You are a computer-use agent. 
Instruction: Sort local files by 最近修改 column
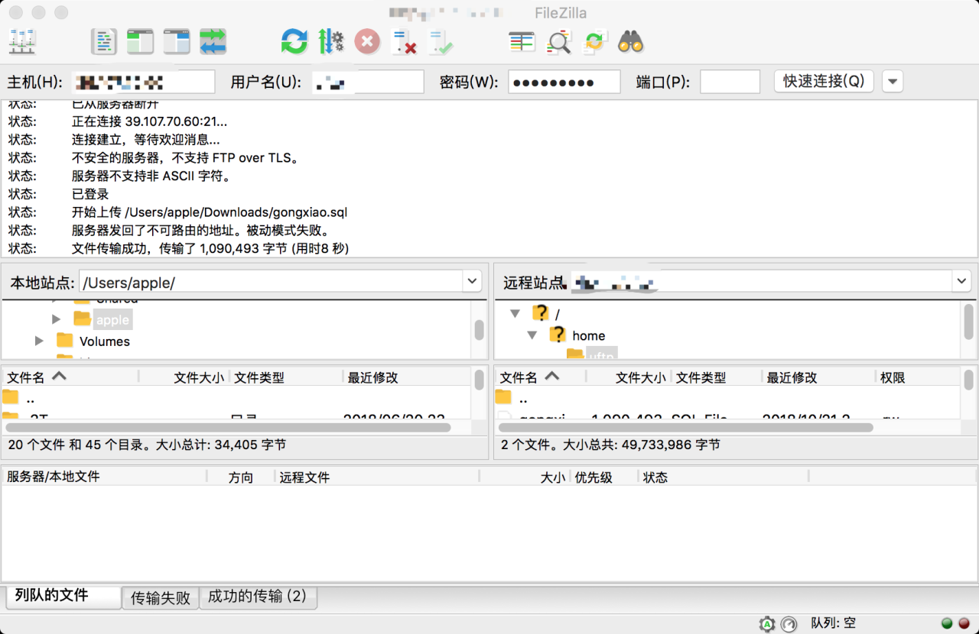coord(407,377)
